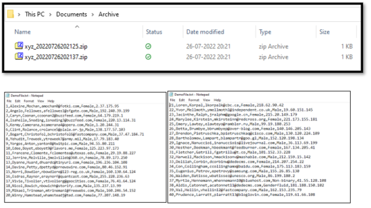Open Help menu in left Notepad
Image resolution: width=371 pixels, height=208 pixels.
(51, 101)
